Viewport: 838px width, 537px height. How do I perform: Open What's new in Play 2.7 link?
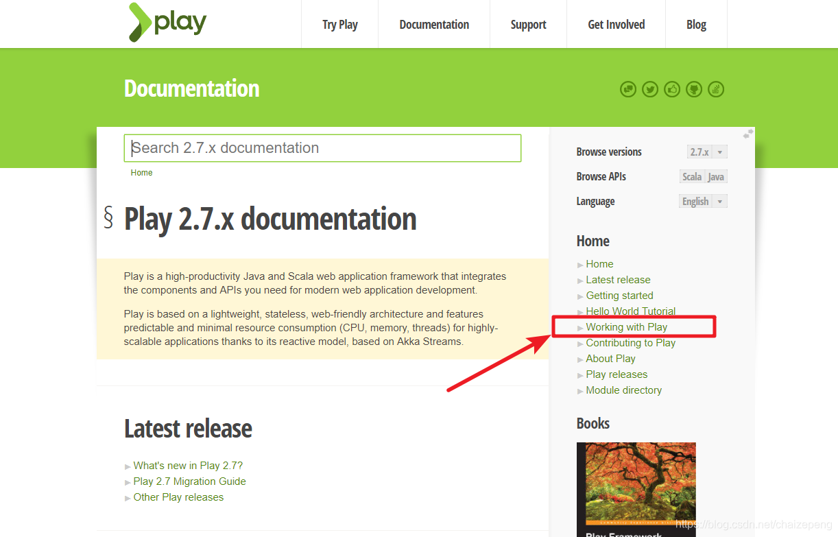pos(188,466)
